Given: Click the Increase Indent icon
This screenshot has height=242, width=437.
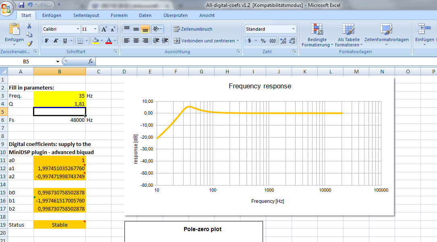Looking at the screenshot, I should coord(165,41).
